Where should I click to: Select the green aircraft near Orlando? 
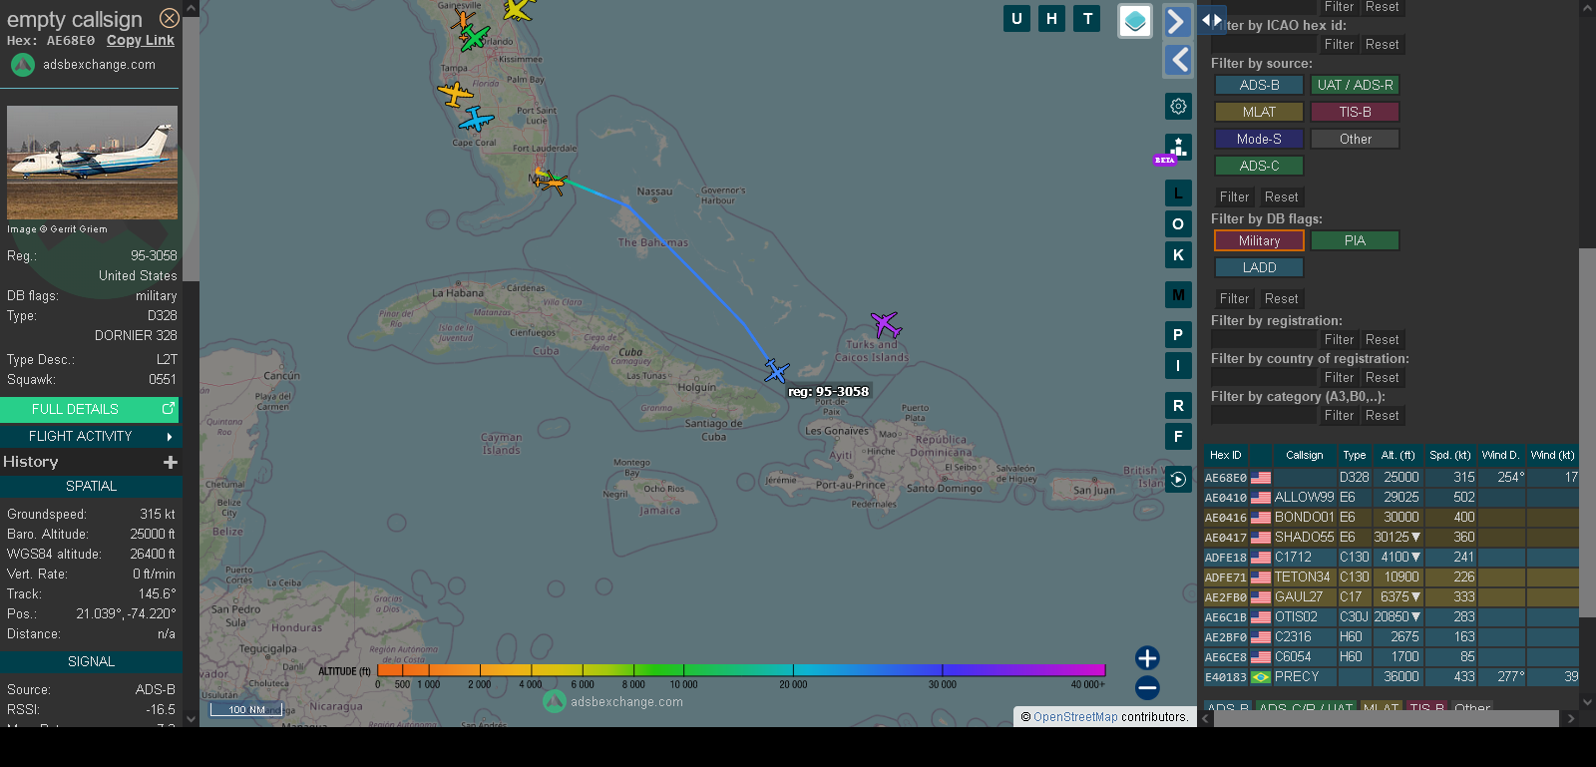point(474,38)
